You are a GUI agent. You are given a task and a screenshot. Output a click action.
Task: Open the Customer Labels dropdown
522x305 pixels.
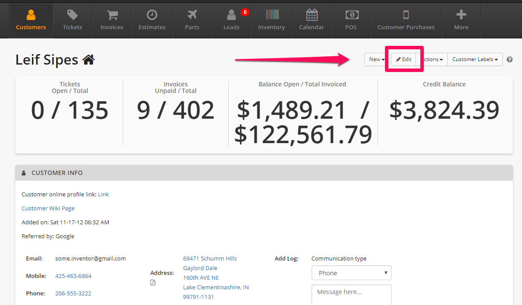475,59
